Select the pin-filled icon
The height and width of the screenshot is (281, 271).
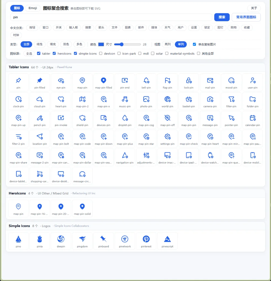pos(40,82)
